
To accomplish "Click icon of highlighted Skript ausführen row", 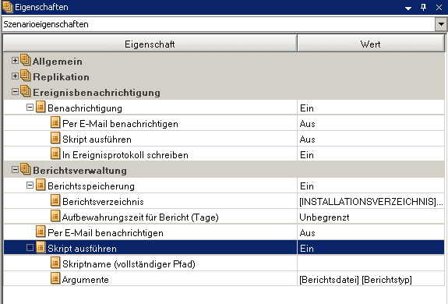I will pyautogui.click(x=41, y=247).
